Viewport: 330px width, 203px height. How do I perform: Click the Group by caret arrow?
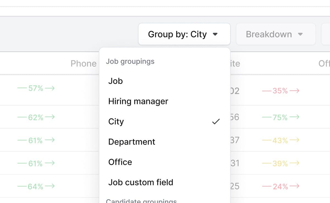click(x=216, y=34)
